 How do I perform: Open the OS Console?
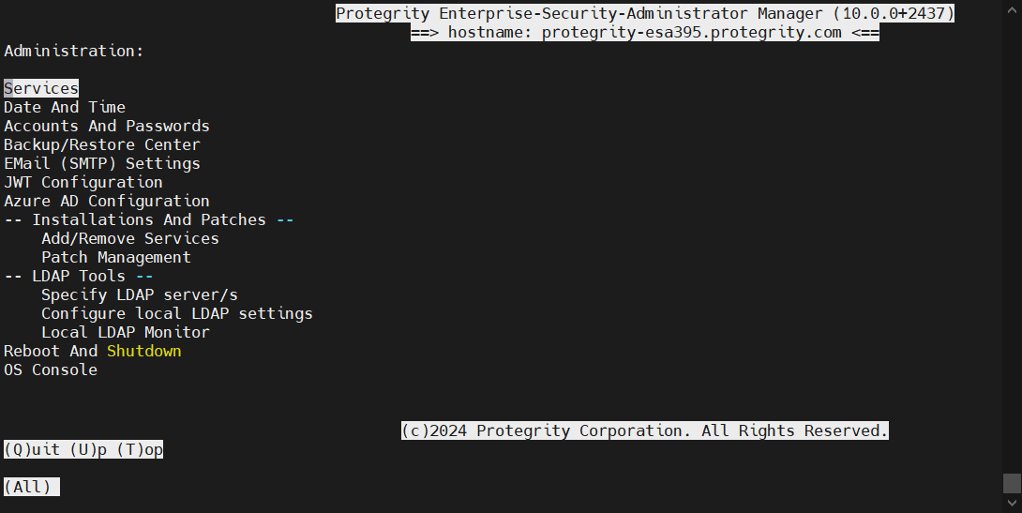coord(51,370)
